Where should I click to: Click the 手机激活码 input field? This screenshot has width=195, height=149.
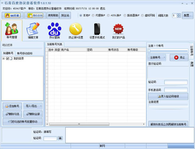tap(176, 90)
